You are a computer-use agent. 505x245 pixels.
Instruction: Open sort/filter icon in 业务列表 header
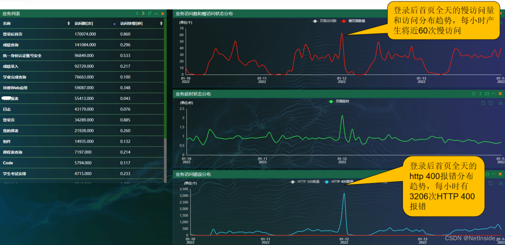pyautogui.click(x=150, y=13)
